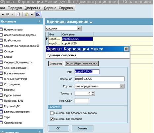Uncheck Ед. изм. для фасовок
Image resolution: width=154 pixels, height=133 pixels.
(x=52, y=119)
